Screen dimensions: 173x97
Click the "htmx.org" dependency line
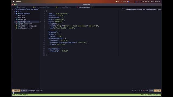point(59,51)
